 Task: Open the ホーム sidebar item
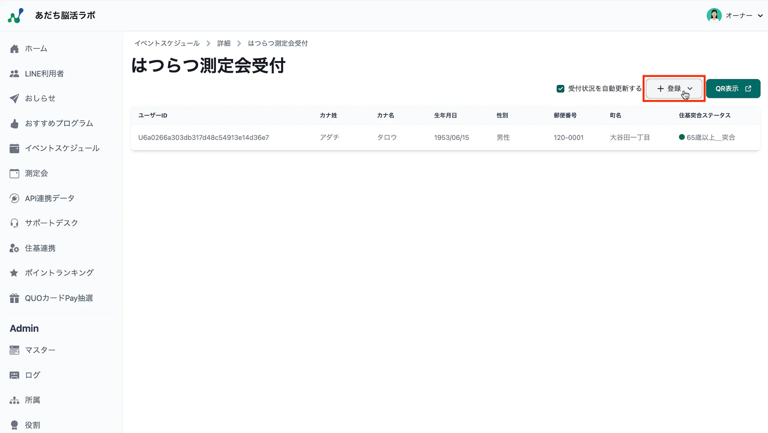tap(36, 48)
